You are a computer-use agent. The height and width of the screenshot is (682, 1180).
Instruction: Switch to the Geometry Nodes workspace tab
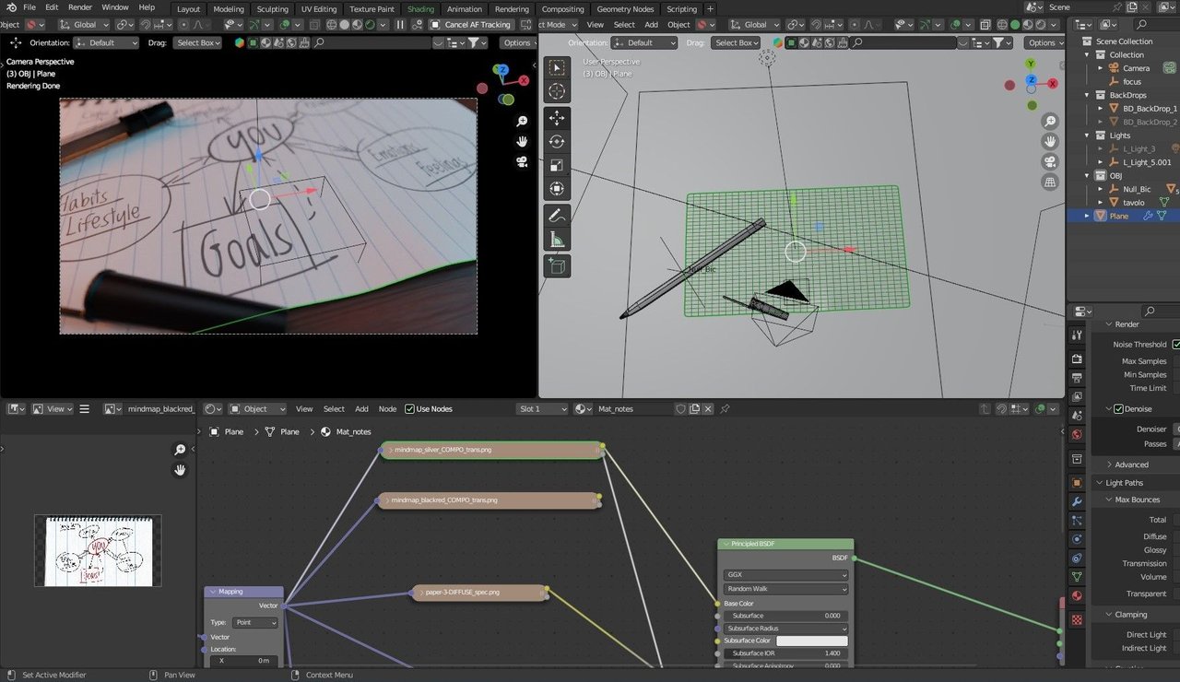(625, 8)
